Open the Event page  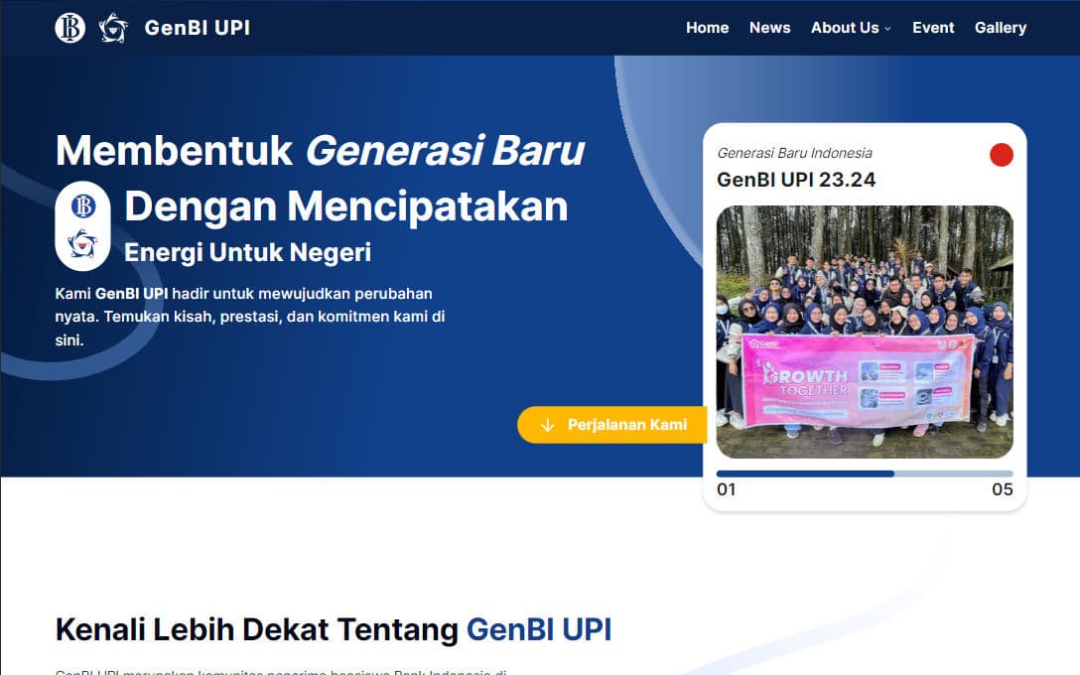933,28
